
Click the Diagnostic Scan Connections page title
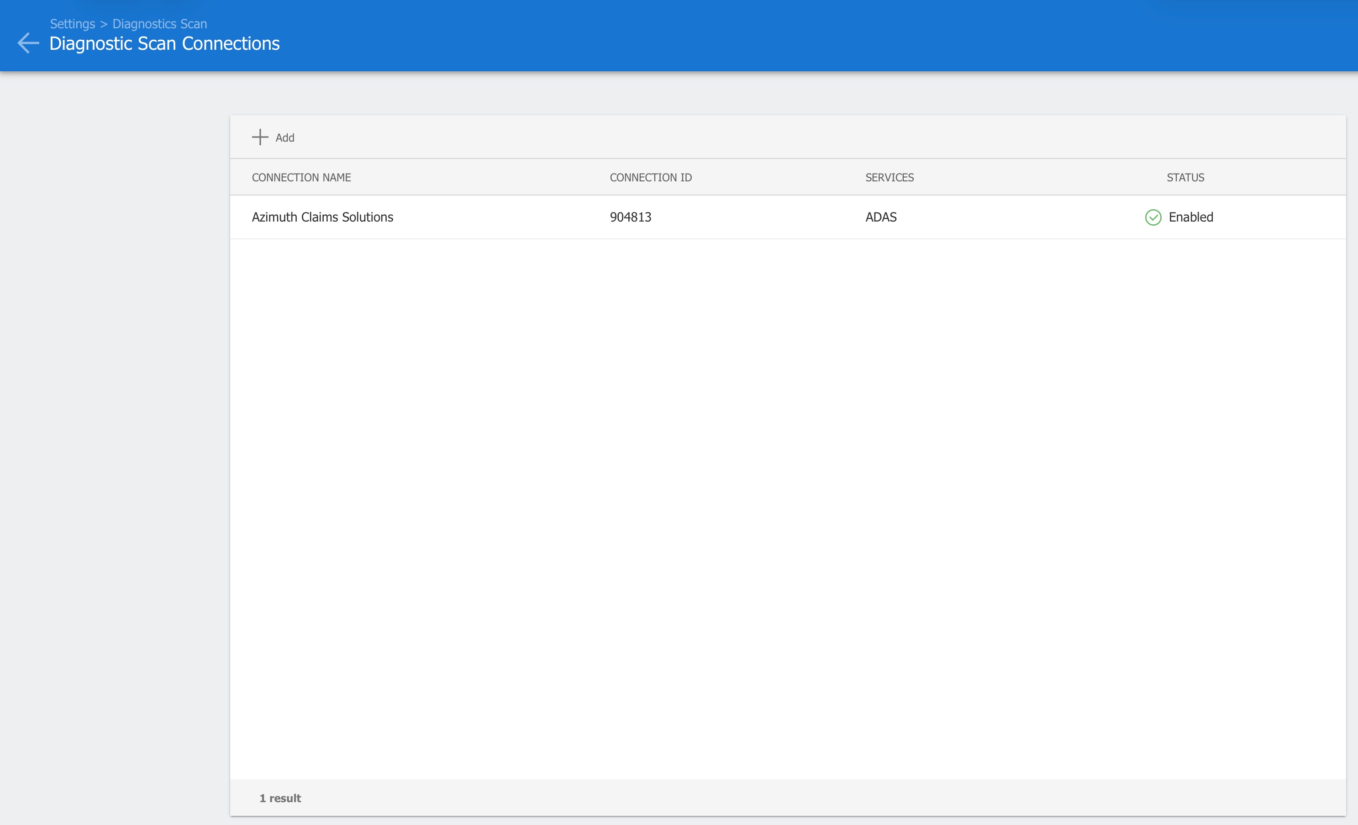pos(165,43)
